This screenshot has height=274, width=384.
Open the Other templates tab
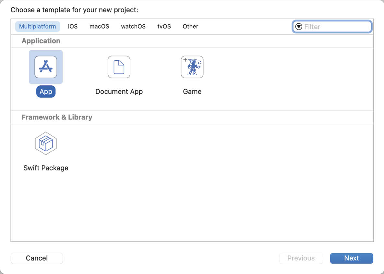click(190, 27)
